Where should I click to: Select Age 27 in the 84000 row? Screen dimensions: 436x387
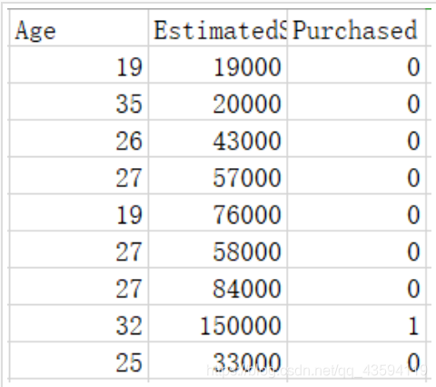pyautogui.click(x=79, y=286)
